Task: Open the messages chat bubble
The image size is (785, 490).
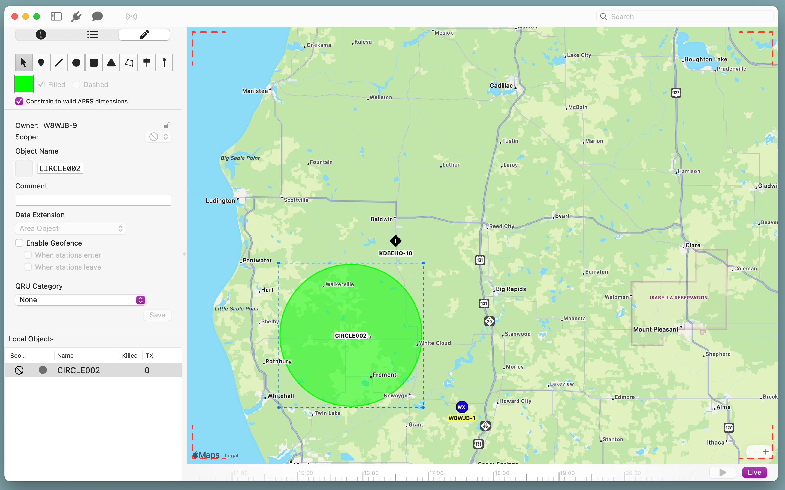Action: point(97,16)
